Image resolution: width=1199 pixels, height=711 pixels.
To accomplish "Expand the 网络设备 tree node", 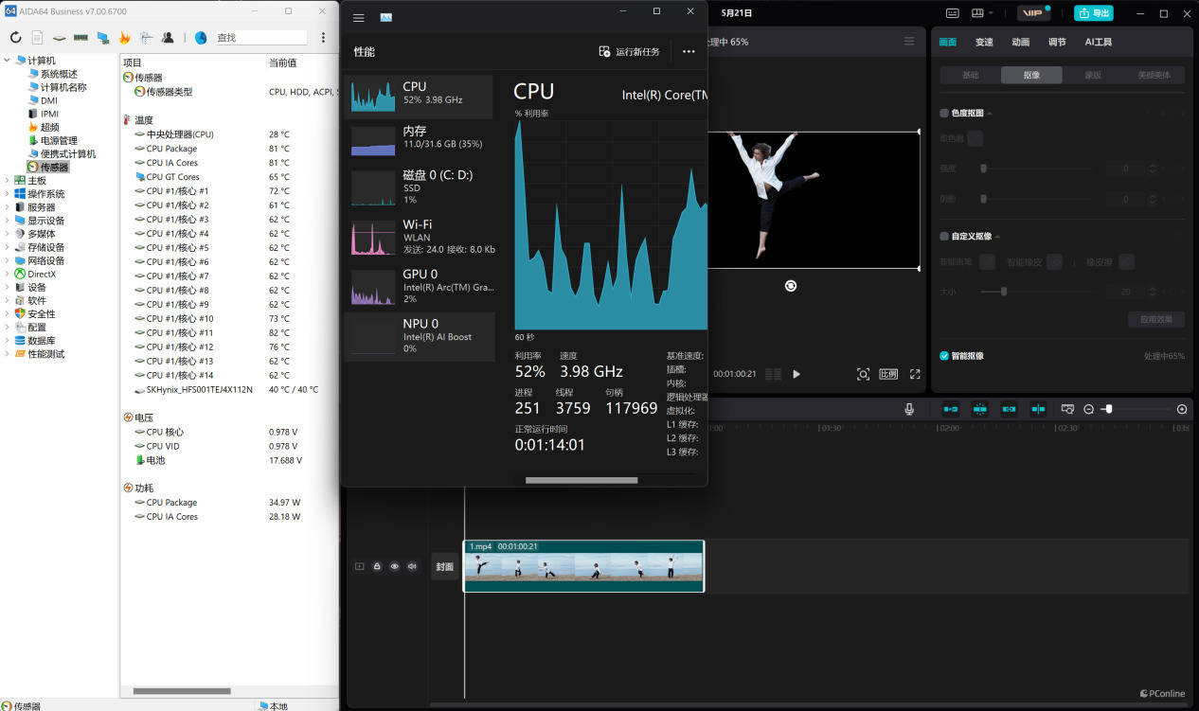I will point(8,260).
